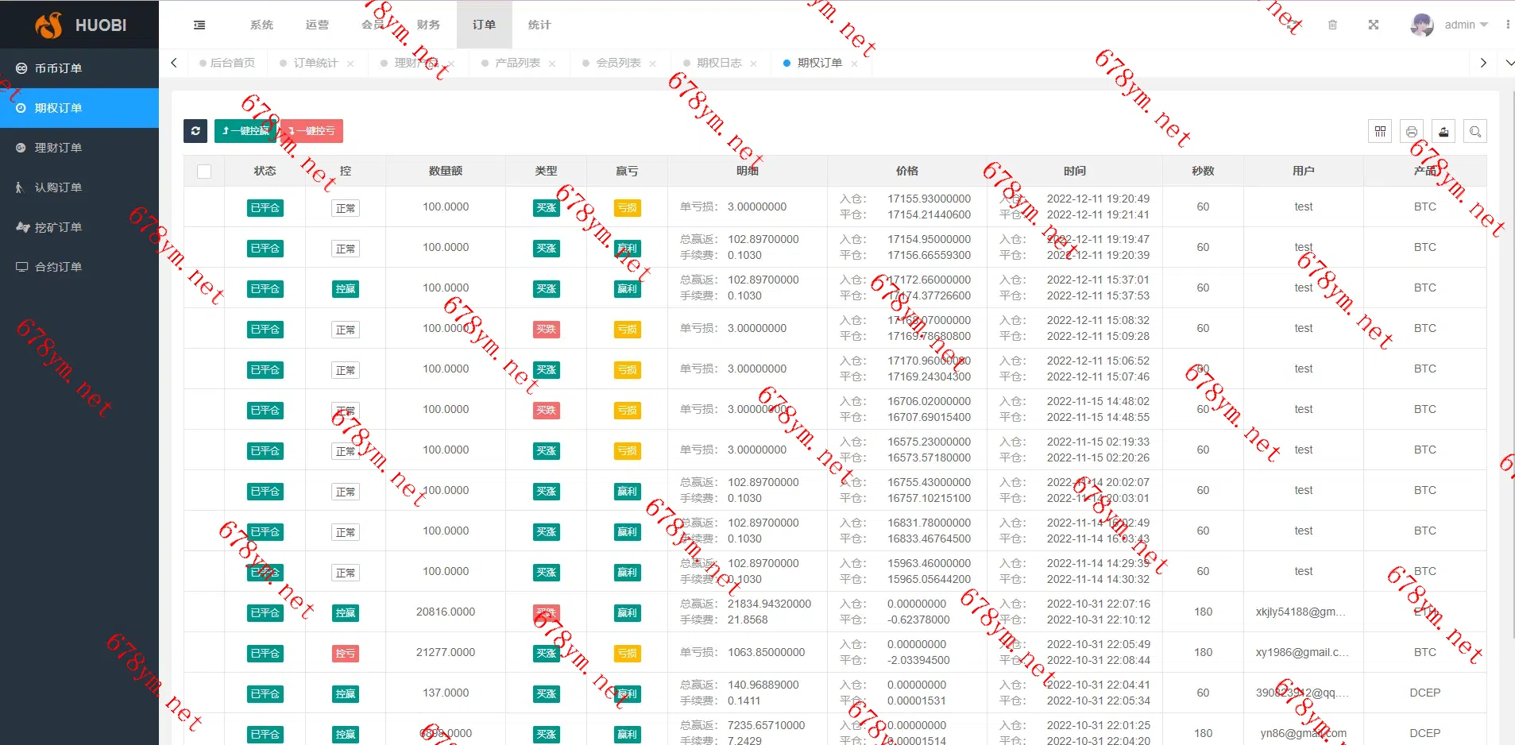
Task: Open the three-dot more options menu
Action: (1507, 25)
